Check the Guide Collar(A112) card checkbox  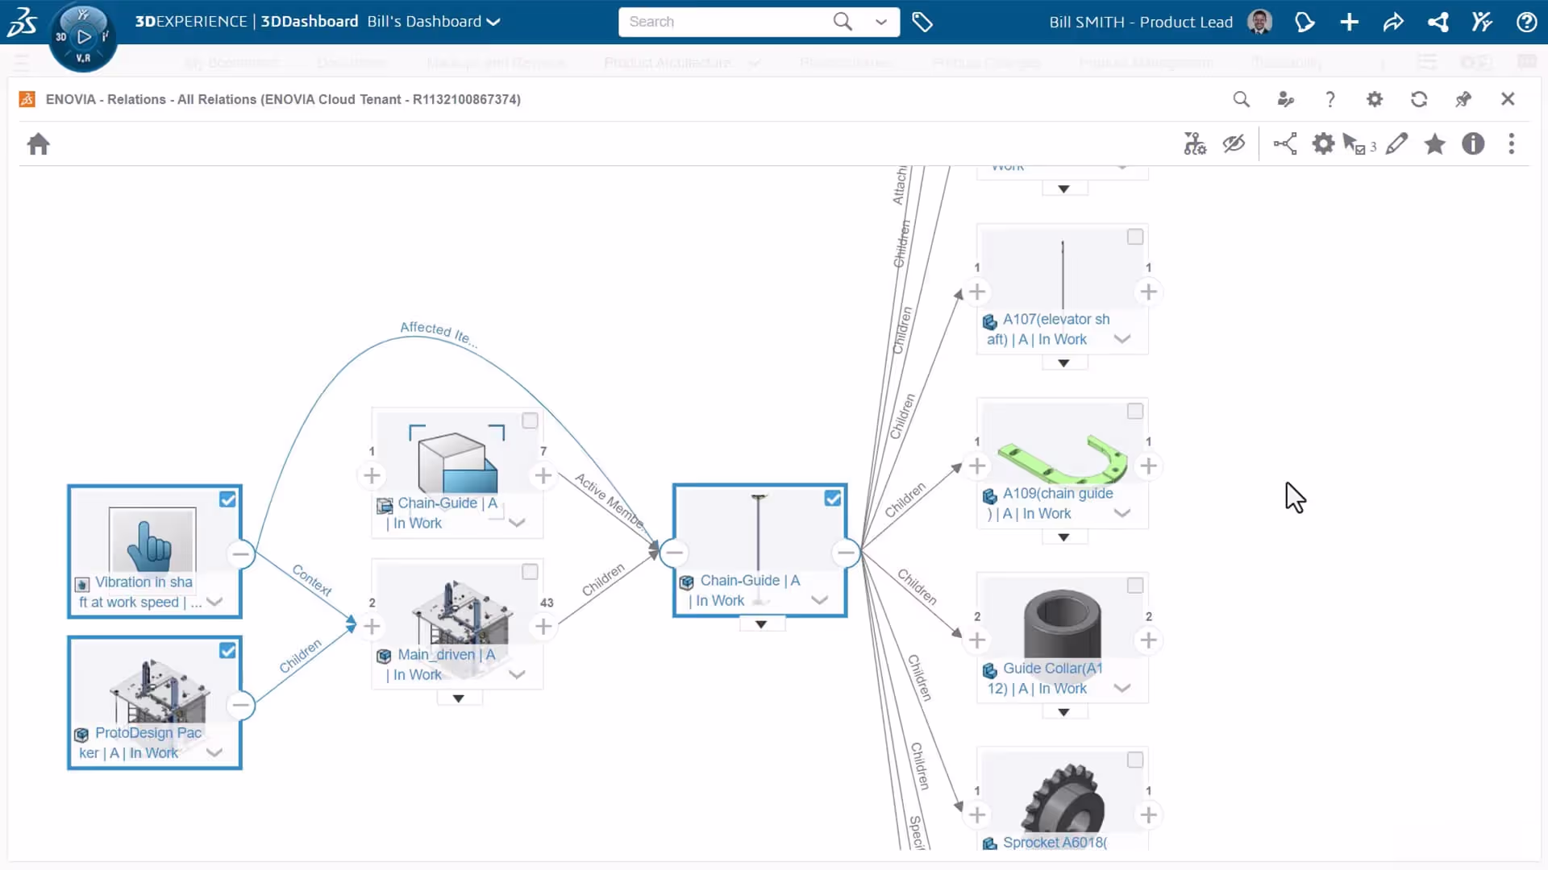[1135, 586]
